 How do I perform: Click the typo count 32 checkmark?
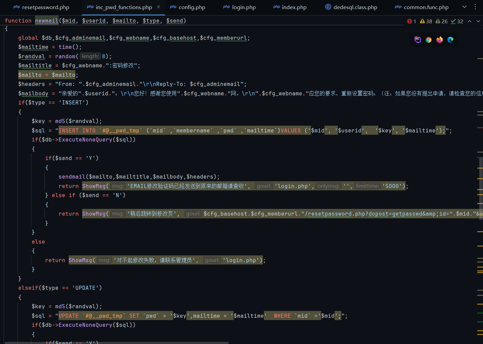pos(457,21)
